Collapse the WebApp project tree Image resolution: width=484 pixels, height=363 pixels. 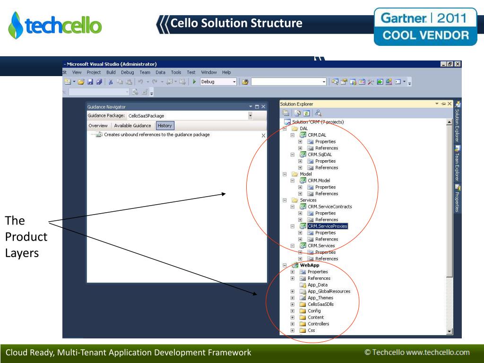[285, 265]
